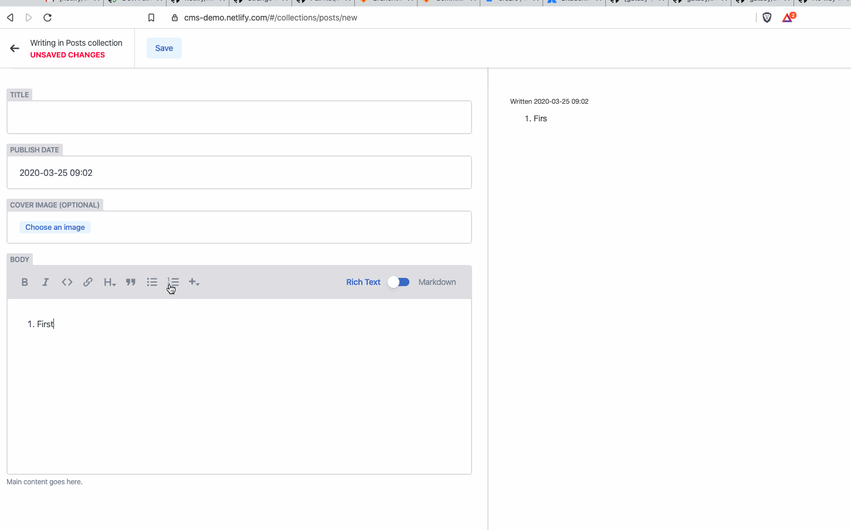Choose an image for the cover
The width and height of the screenshot is (851, 530).
coord(55,227)
